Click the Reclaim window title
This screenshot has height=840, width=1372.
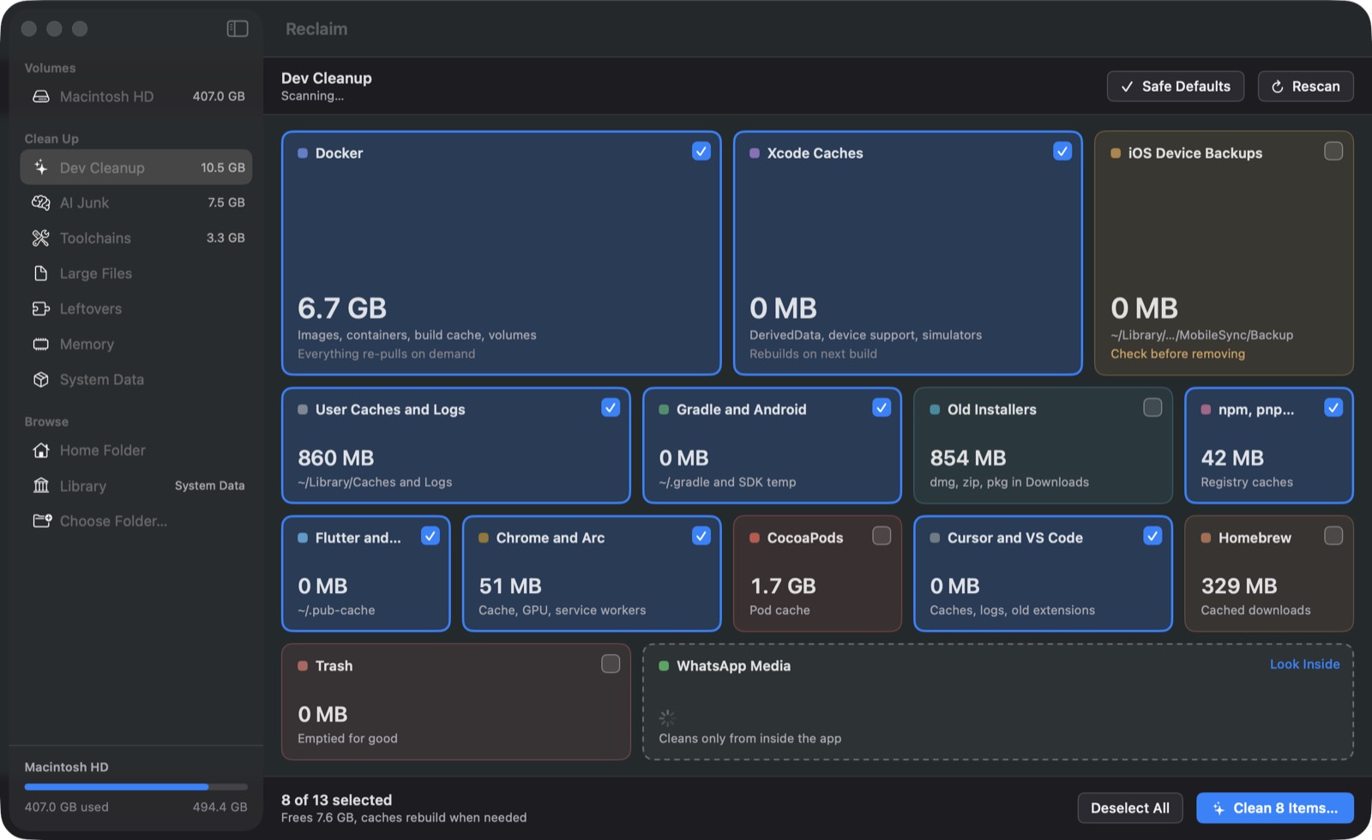[x=316, y=29]
